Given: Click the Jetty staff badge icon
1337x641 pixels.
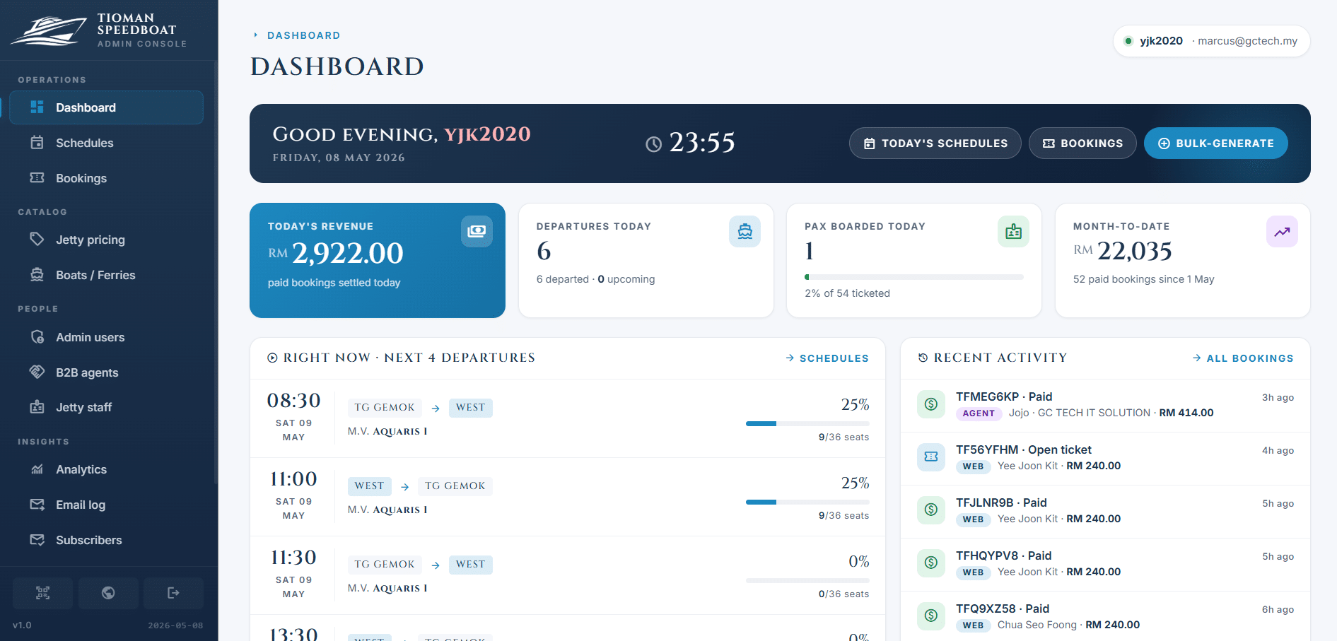Looking at the screenshot, I should point(37,406).
